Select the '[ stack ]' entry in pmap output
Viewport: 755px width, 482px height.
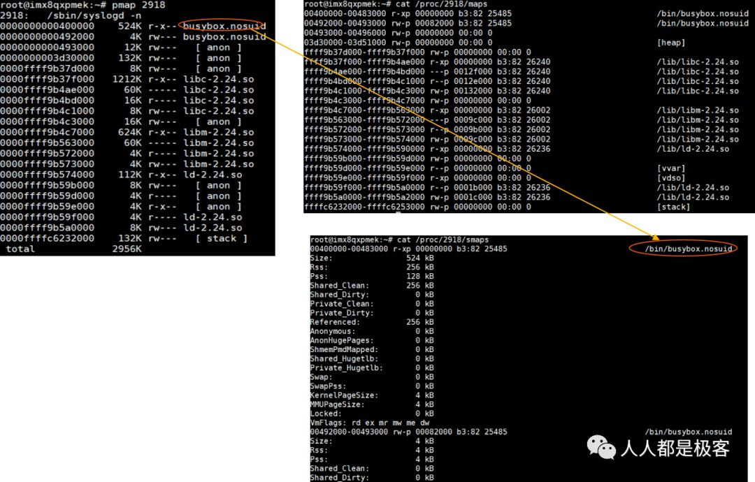tap(222, 238)
